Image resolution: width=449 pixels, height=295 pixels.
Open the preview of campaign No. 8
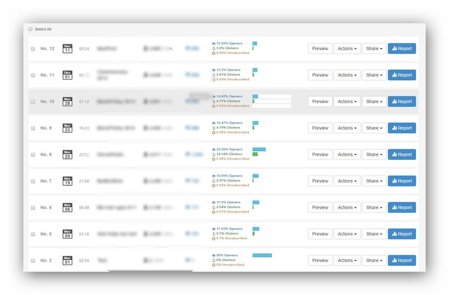click(x=320, y=155)
